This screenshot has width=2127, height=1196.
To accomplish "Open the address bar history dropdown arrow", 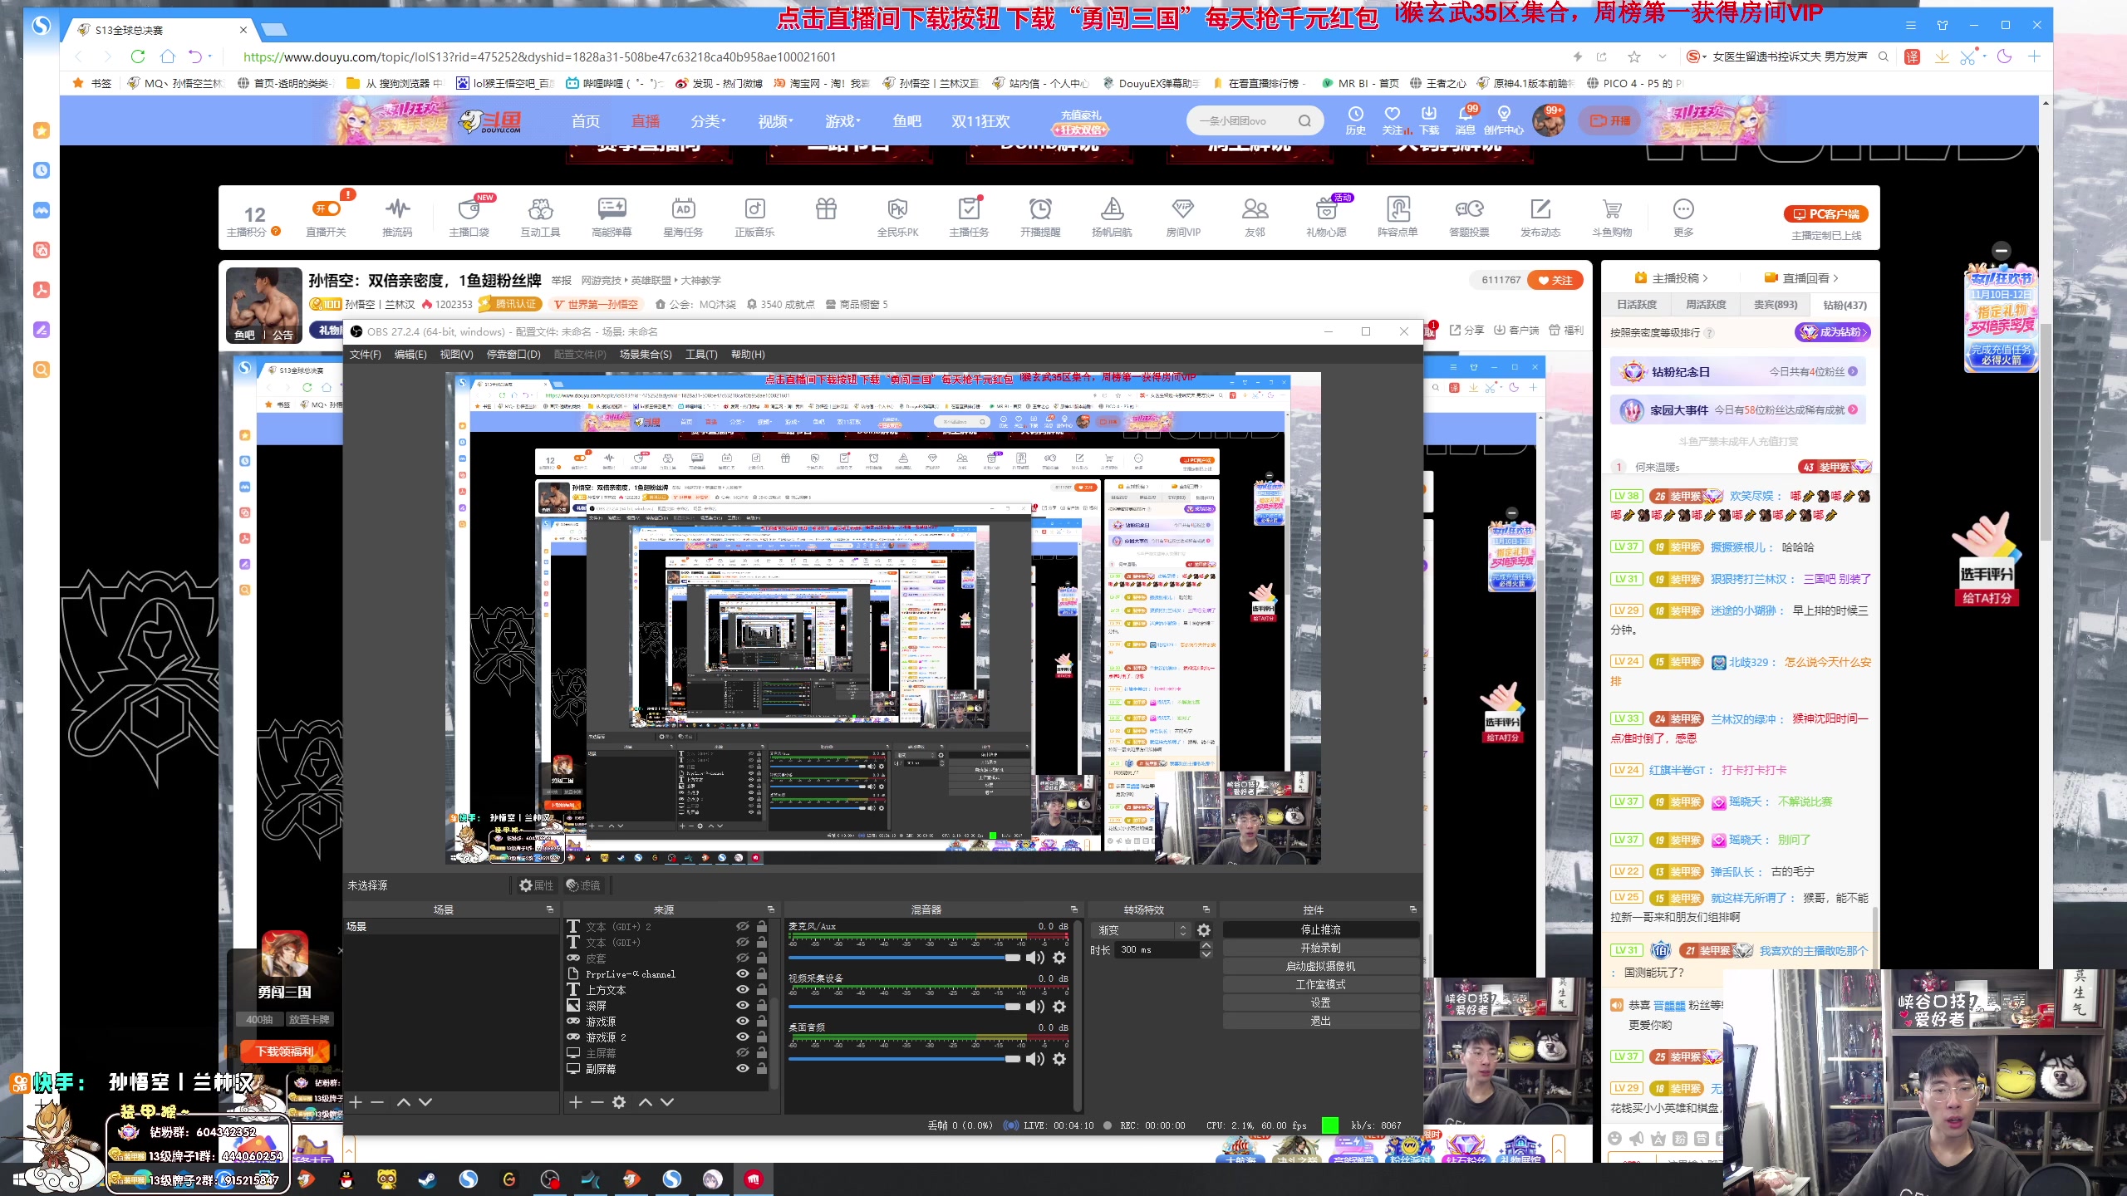I will tap(1662, 56).
